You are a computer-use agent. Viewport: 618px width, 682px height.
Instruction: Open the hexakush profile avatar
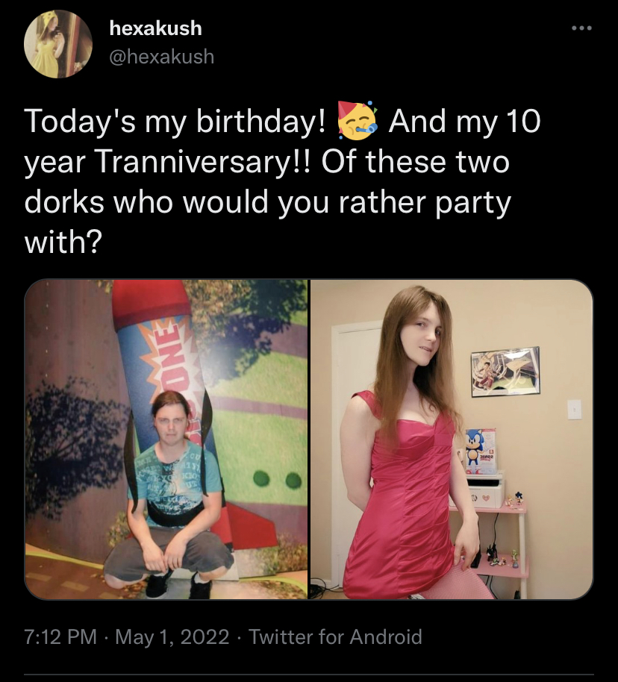[58, 44]
